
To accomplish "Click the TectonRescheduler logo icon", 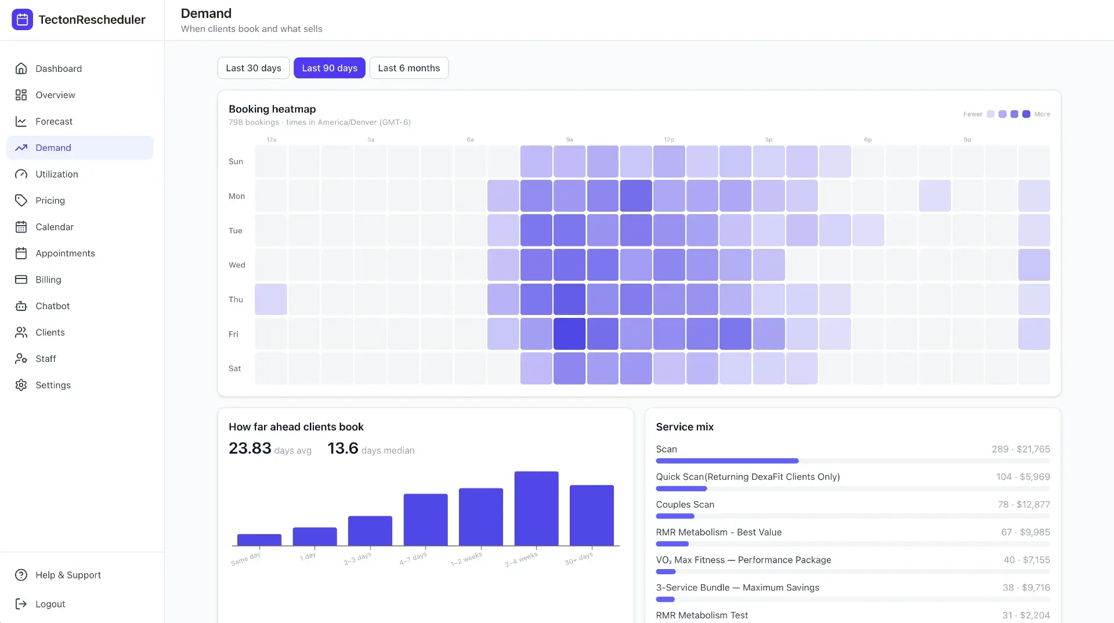I will tap(22, 20).
